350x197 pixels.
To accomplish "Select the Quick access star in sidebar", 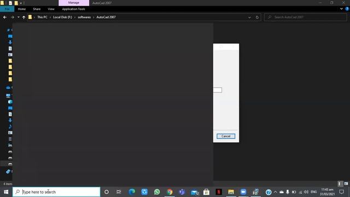I will [9, 30].
